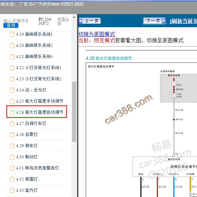
Task: Click document icon beside 4.33 室内灯
Action: (x=12, y=190)
